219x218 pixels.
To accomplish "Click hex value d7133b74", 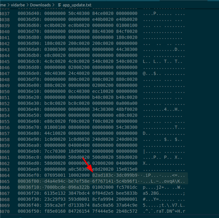I will [79, 205].
